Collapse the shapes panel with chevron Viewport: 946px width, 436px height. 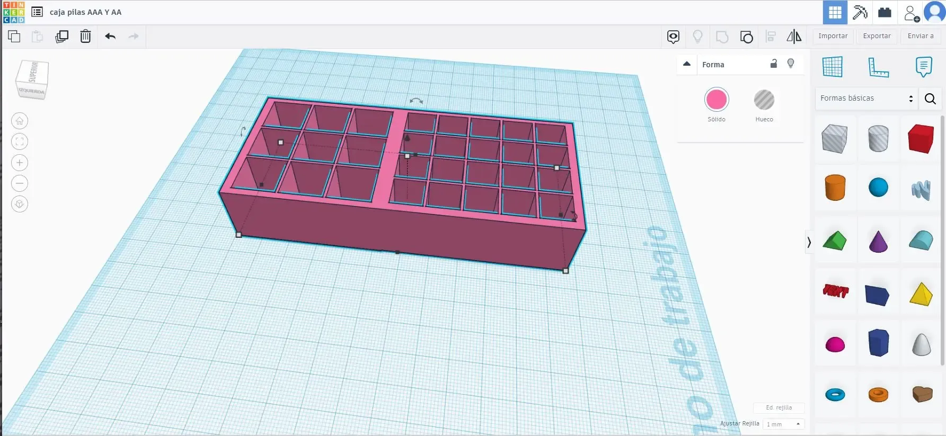(x=809, y=243)
